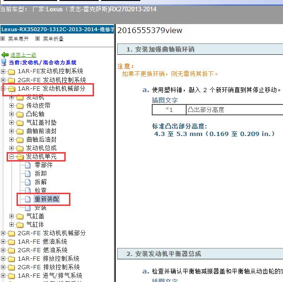Image resolution: width=283 pixels, height=282 pixels.
Task: Click the Lexus-RX350270 manual title bar
Action: pyautogui.click(x=57, y=29)
